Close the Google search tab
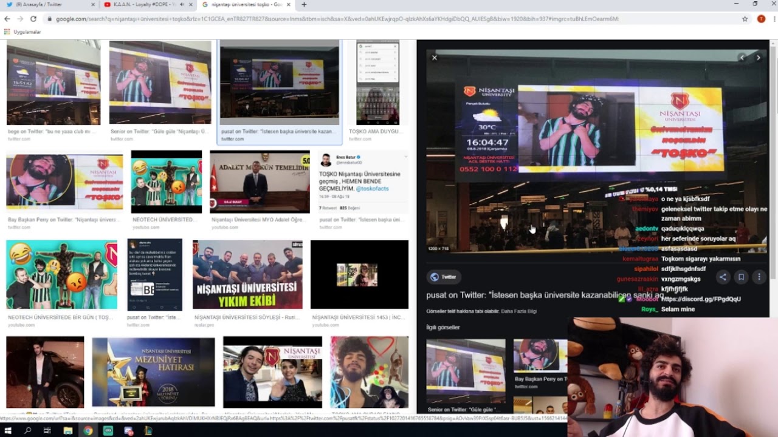The height and width of the screenshot is (437, 778). 289,4
